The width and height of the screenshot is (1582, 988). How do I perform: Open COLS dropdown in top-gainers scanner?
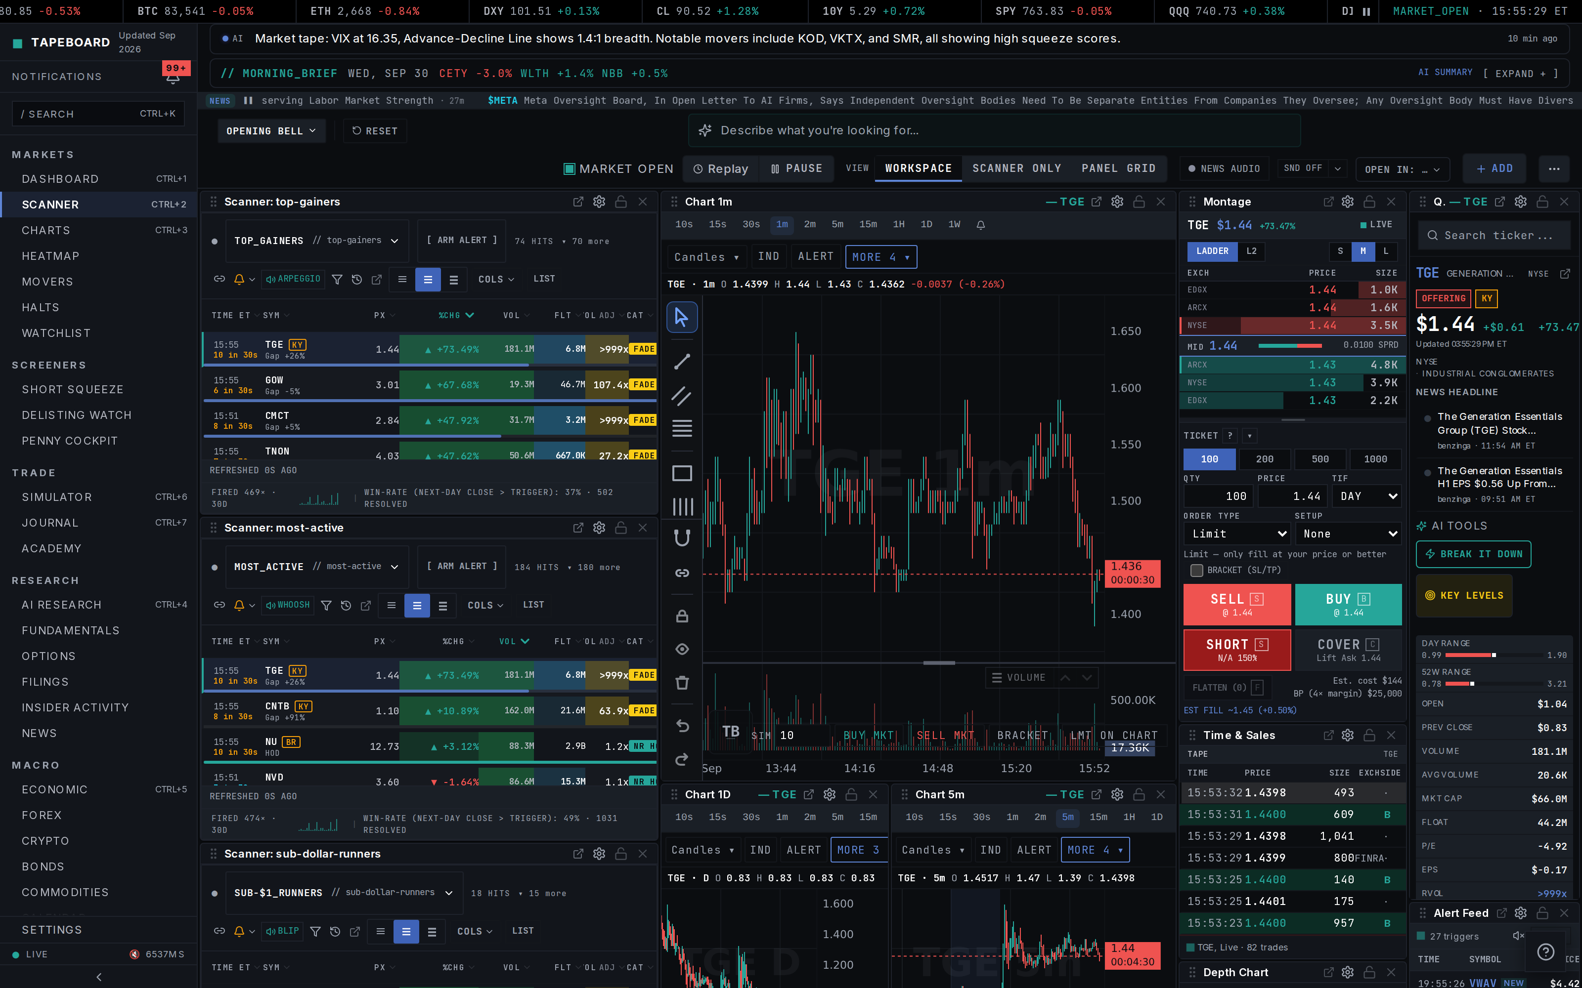tap(496, 280)
